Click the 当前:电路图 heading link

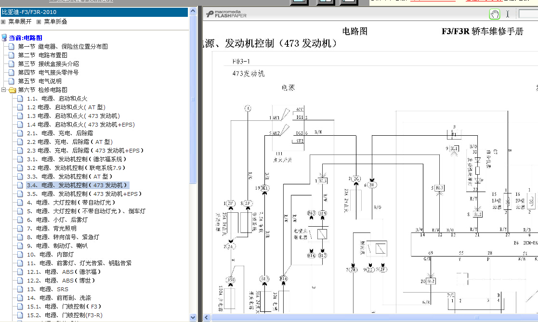[26, 38]
